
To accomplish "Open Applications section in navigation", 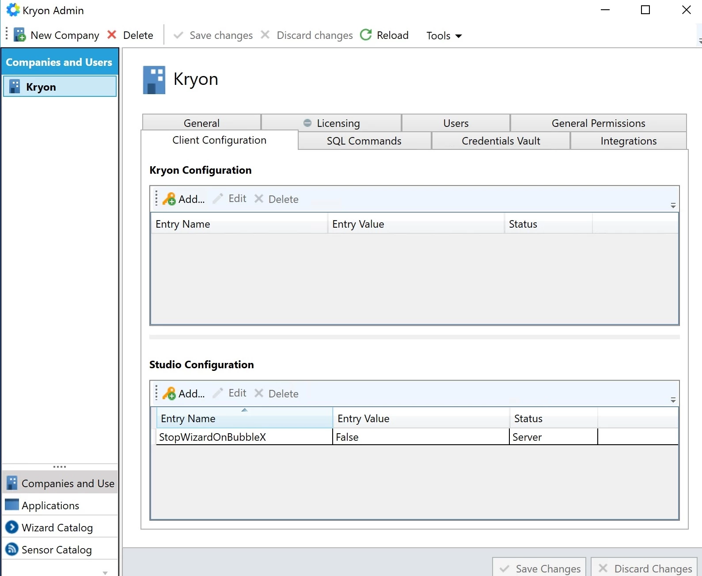I will click(x=60, y=505).
